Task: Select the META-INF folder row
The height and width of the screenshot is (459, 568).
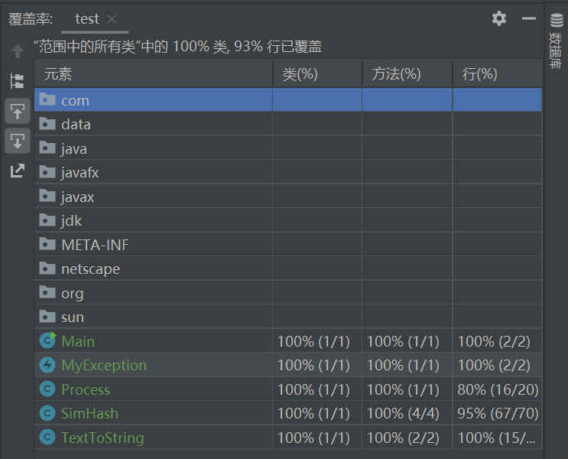Action: (95, 245)
